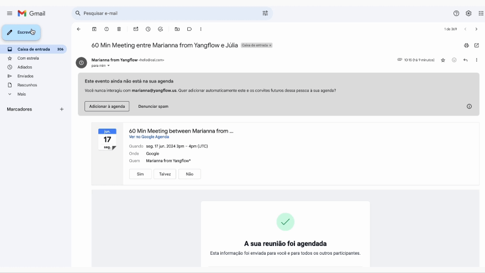Screen dimensions: 485x273
Task: Print all with printer icon
Action: click(466, 45)
